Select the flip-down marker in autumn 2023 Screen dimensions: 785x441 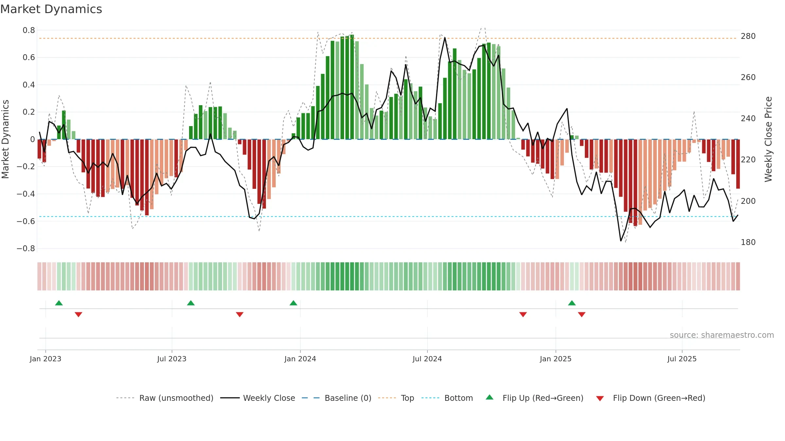[x=240, y=314]
